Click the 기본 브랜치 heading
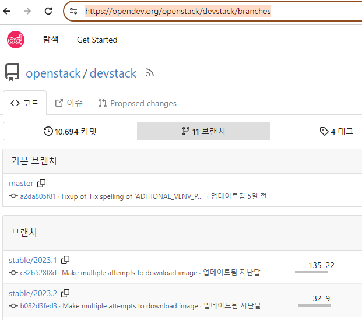The width and height of the screenshot is (362, 320). pos(34,161)
